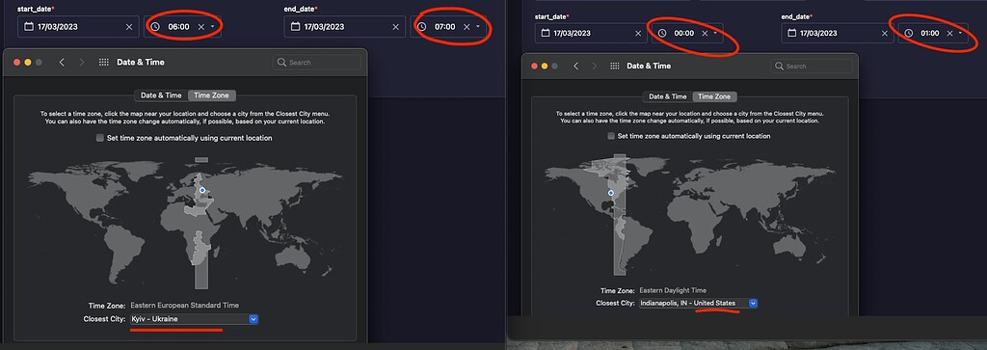Viewport: 987px width, 350px height.
Task: Expand the 01:00 time dropdown arrow
Action: 960,34
